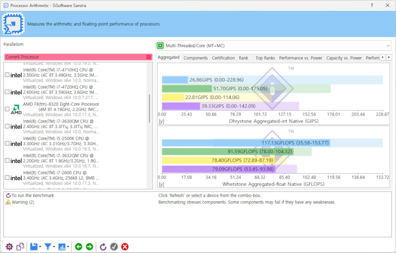The height and width of the screenshot is (253, 396).
Task: Click the processor list scrollbar thumb
Action: coord(150,109)
